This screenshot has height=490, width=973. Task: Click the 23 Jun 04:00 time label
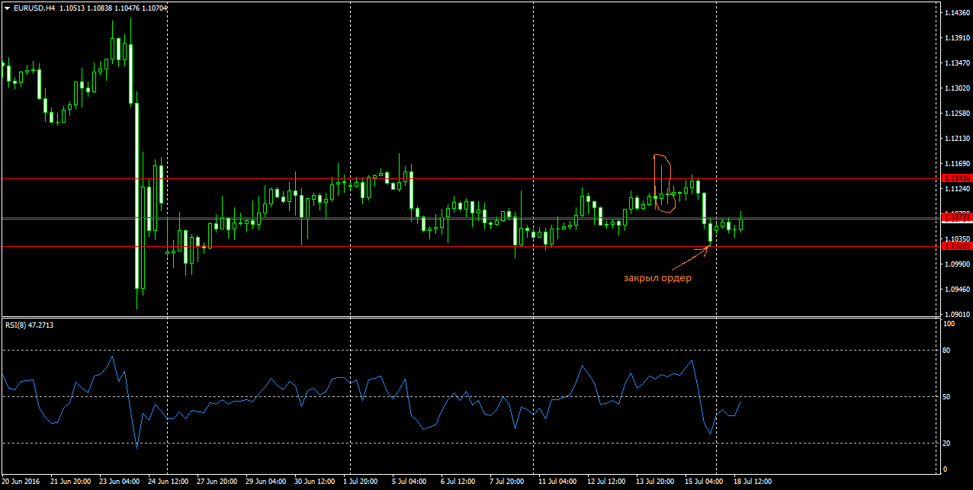tap(120, 482)
